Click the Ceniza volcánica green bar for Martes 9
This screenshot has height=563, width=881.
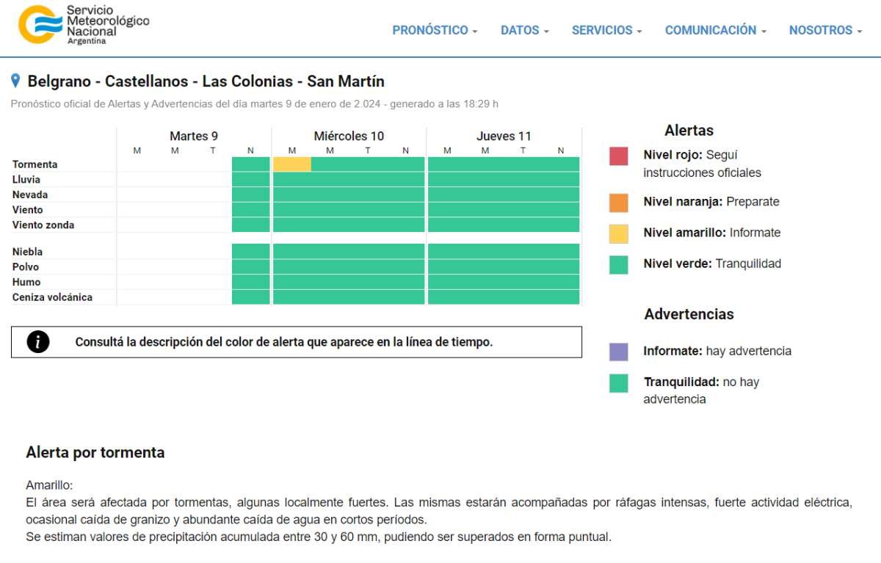coord(251,297)
